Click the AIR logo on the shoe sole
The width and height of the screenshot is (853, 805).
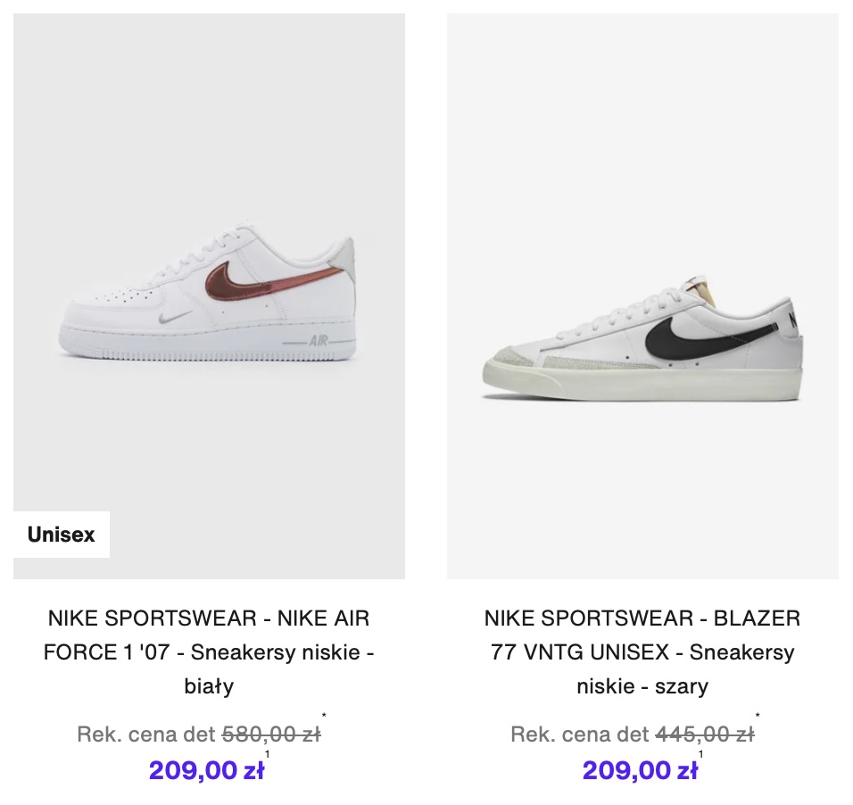(x=318, y=341)
